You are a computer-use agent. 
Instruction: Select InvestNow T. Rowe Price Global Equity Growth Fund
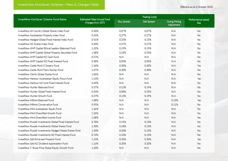point(45,148)
